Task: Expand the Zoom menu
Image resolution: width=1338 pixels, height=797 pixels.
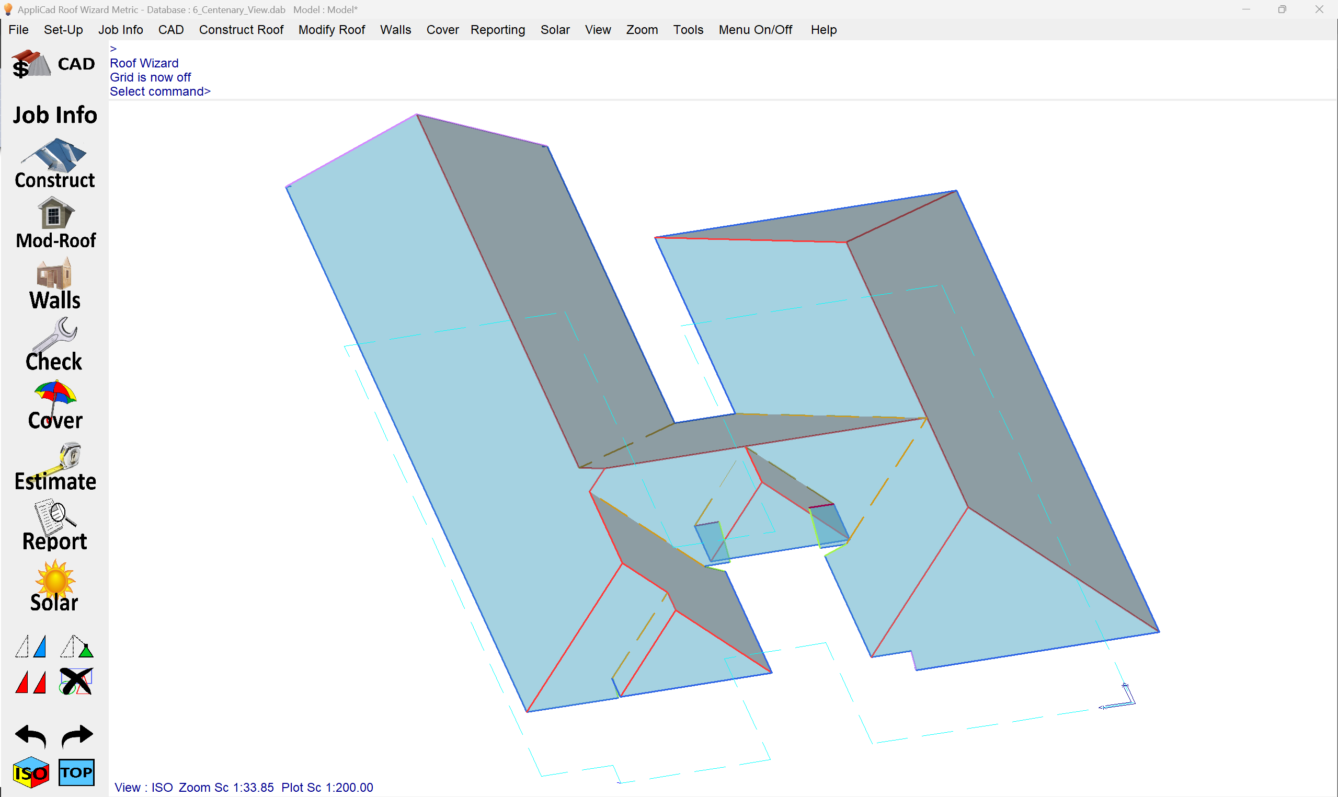Action: coord(642,30)
